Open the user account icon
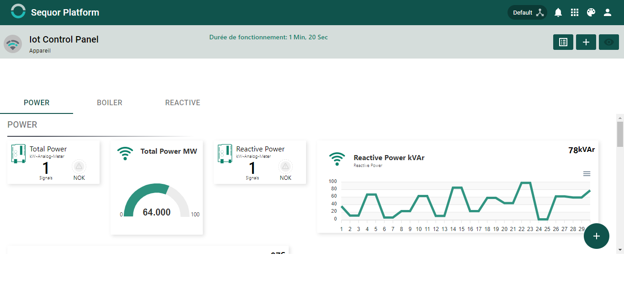624x285 pixels. pyautogui.click(x=608, y=12)
